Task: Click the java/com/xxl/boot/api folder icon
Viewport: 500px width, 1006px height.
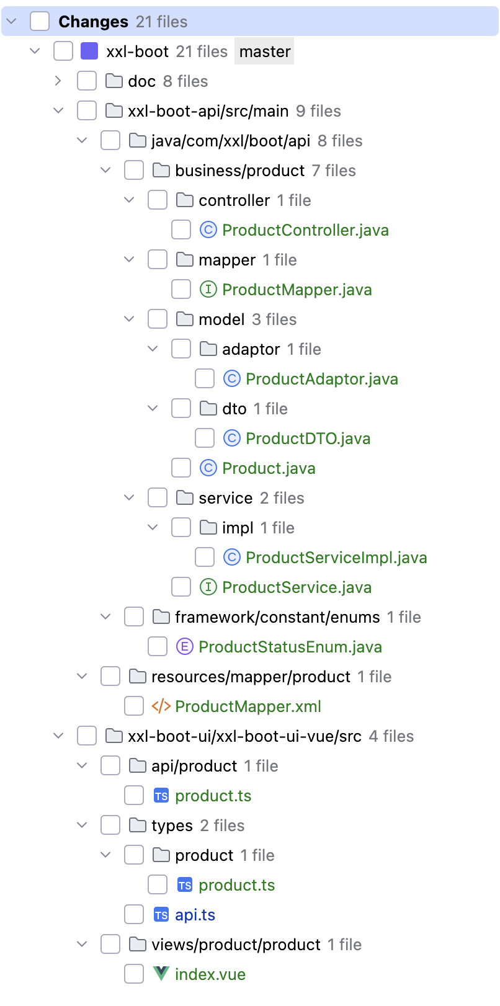Action: [x=138, y=140]
